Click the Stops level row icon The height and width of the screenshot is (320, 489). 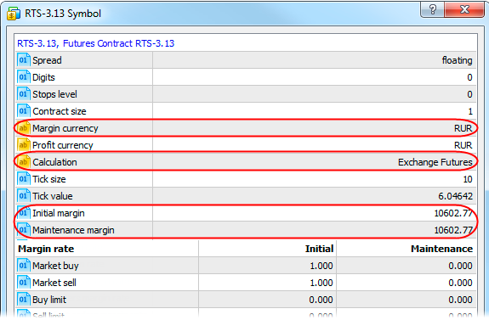coord(24,94)
